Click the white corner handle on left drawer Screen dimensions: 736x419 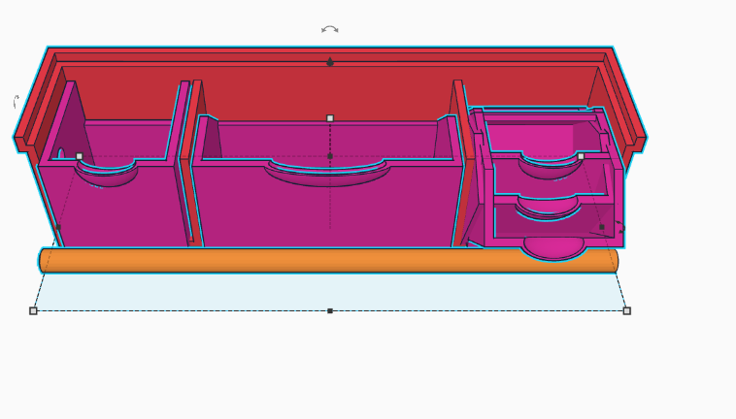coord(79,156)
